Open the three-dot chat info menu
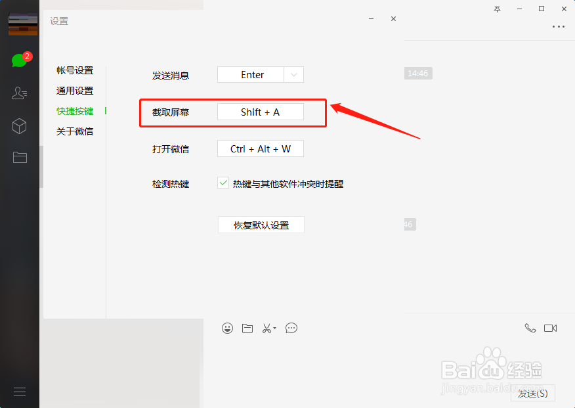Viewport: 575px width, 408px height. click(x=559, y=27)
